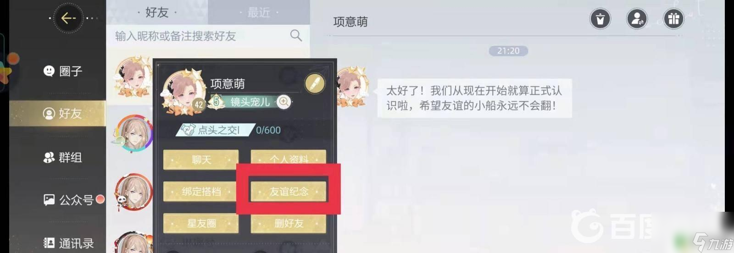Image resolution: width=734 pixels, height=253 pixels.
Task: Open 通讯录 contacts in the sidebar
Action: tap(69, 243)
